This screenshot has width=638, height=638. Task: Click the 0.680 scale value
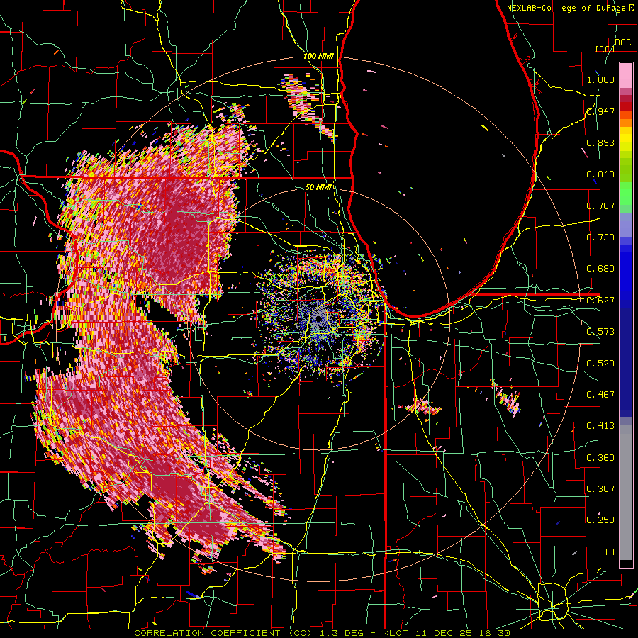(600, 269)
